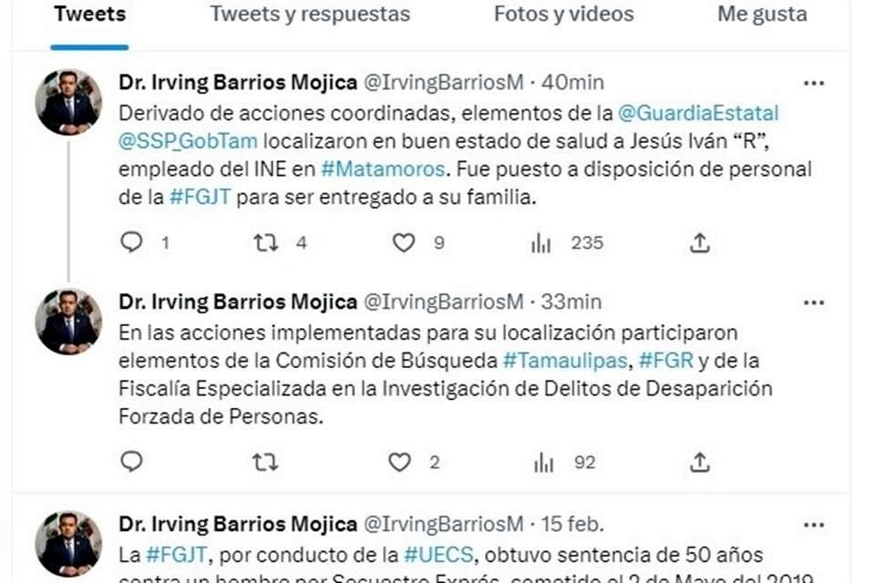Select the Me gusta tab
875x583 pixels.
762,15
